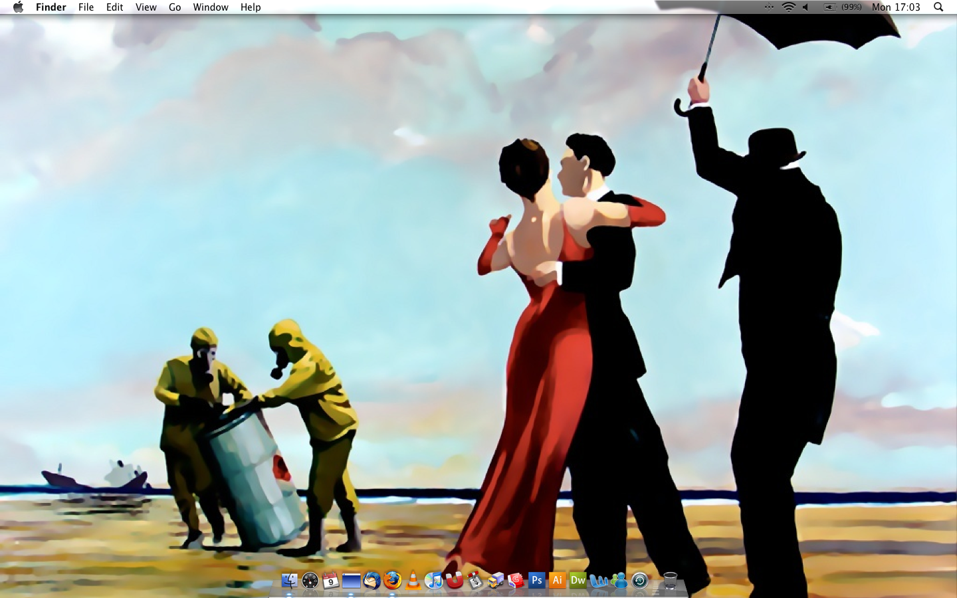The width and height of the screenshot is (957, 598).
Task: Open the Apple menu
Action: (18, 7)
